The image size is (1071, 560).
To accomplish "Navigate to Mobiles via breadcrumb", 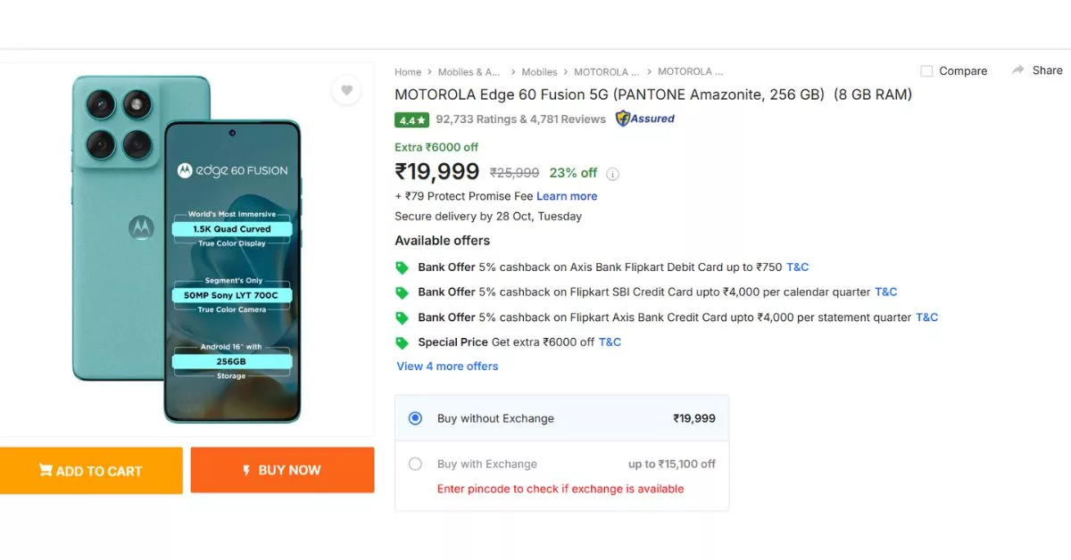I will coord(539,71).
